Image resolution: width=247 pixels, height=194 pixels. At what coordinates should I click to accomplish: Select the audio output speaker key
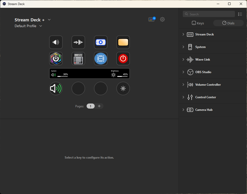click(56, 42)
